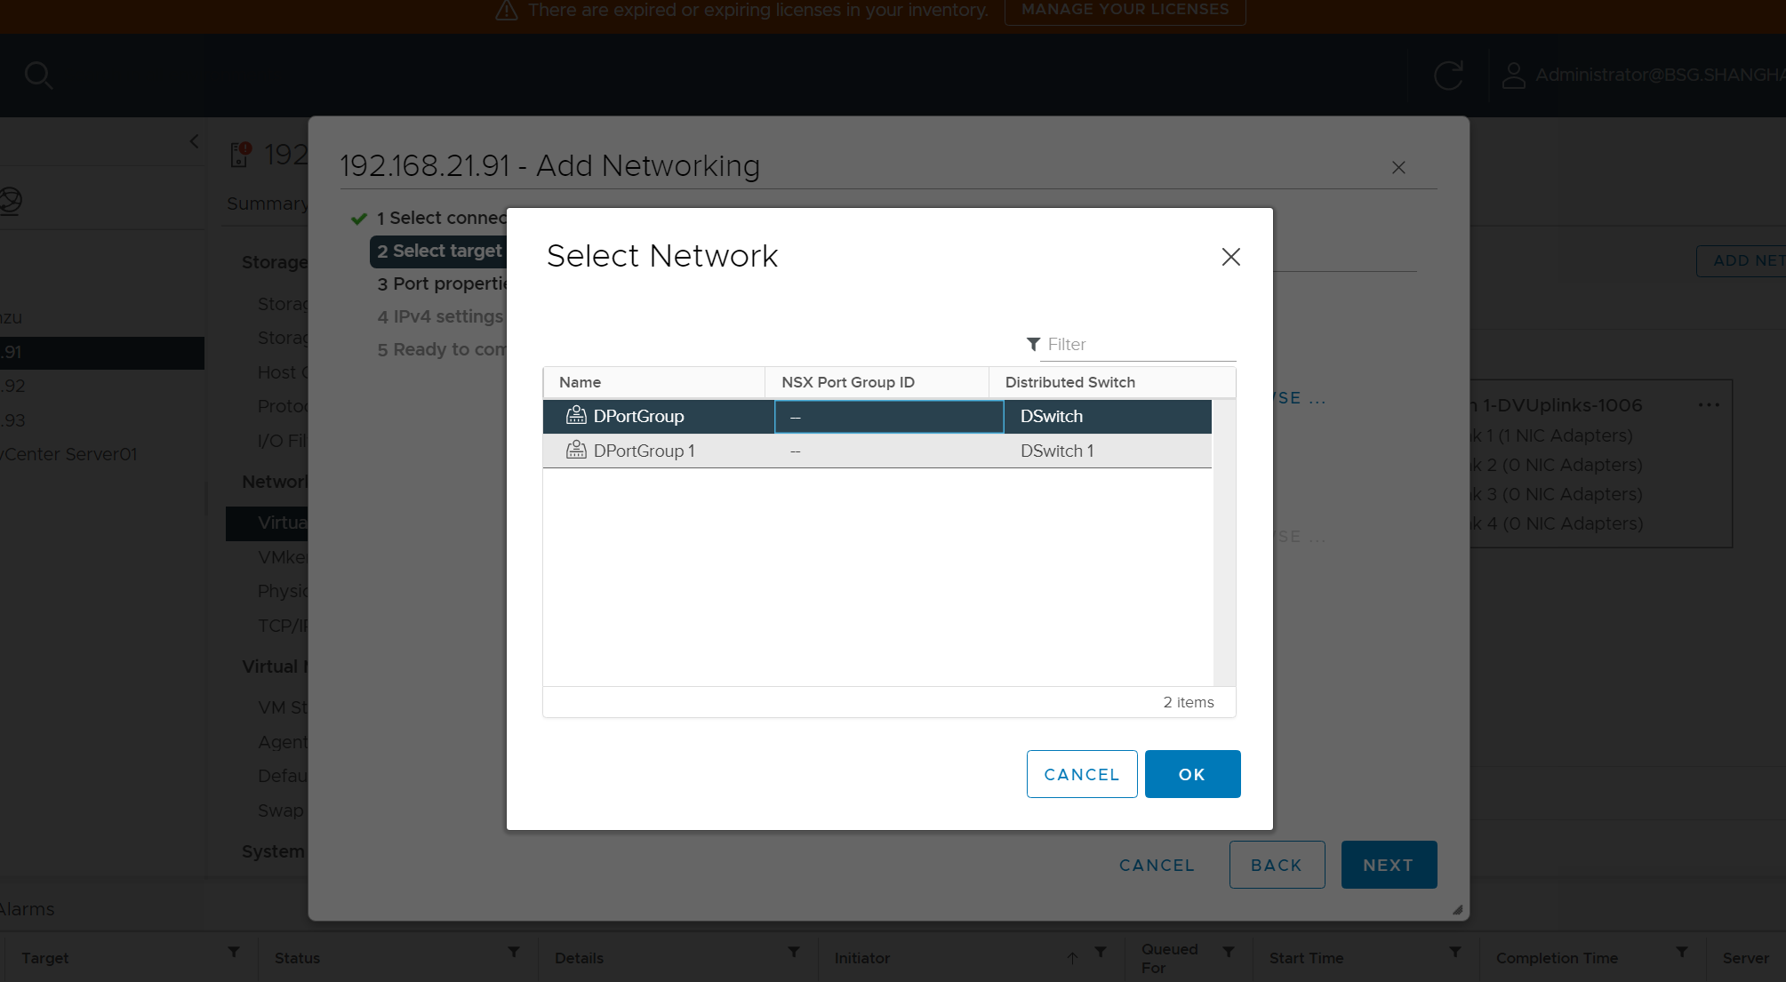Collapse the left navigation panel chevron
The height and width of the screenshot is (982, 1786).
(195, 141)
